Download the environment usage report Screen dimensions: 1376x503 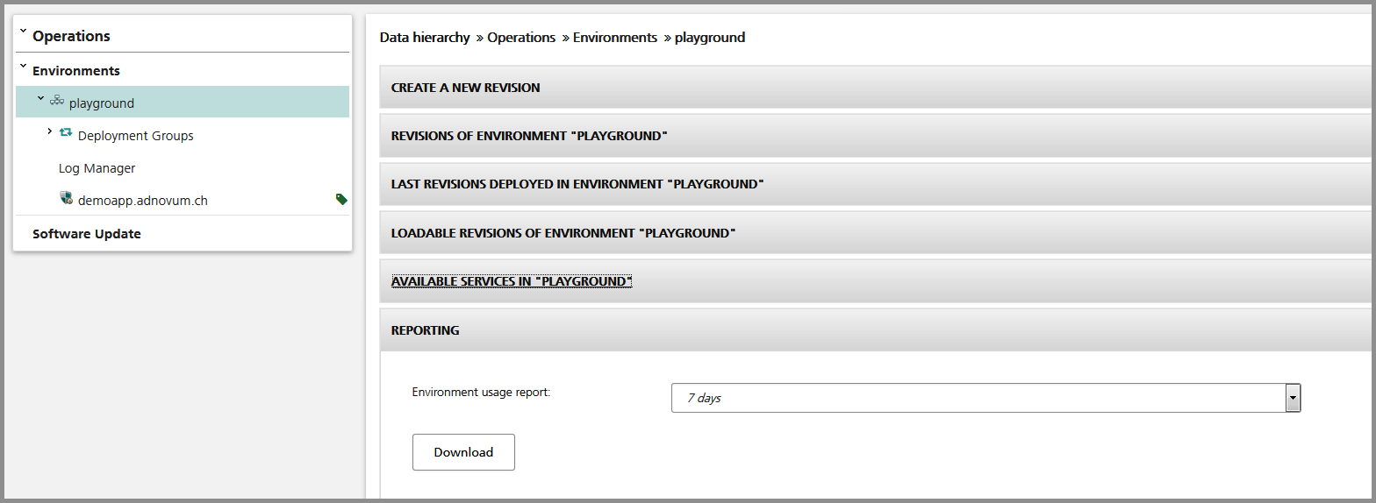(x=463, y=452)
